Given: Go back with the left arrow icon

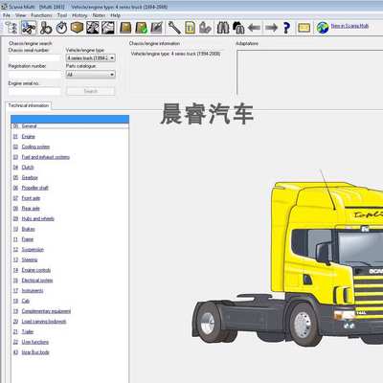Looking at the screenshot, I should (x=254, y=28).
